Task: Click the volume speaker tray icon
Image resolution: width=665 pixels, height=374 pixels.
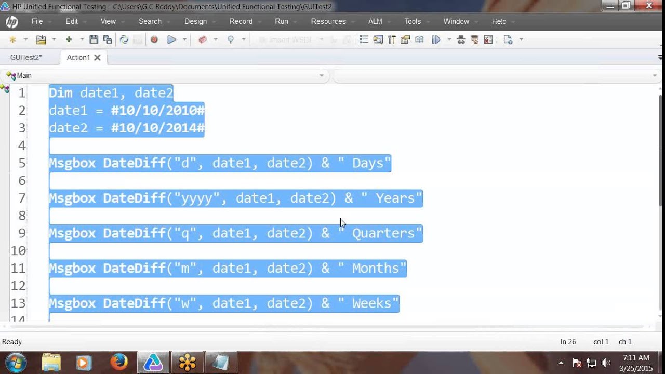Action: click(x=606, y=363)
